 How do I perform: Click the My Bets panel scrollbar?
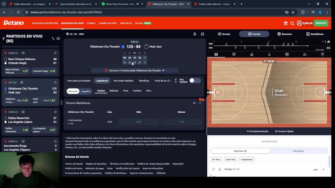[330, 162]
